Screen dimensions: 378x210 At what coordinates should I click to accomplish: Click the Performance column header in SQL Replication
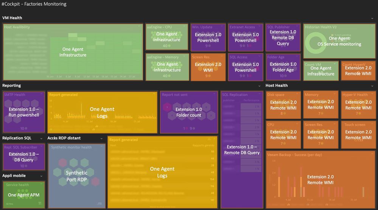coord(251,100)
